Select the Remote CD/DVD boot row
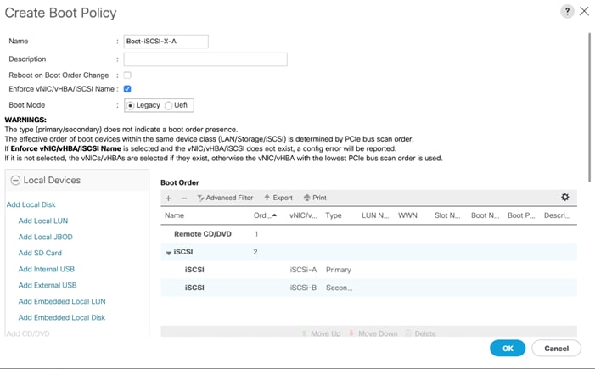Viewport: 595px width, 369px height. (x=369, y=234)
